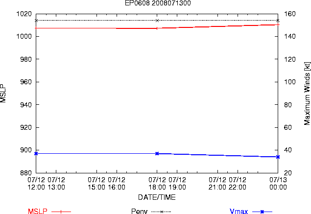Click the 960 left axis value
Image resolution: width=311 pixels, height=214 pixels.
coord(26,82)
